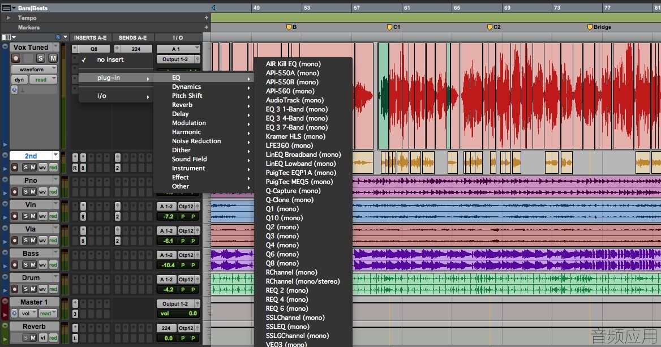The height and width of the screenshot is (347, 661).
Task: Open the read automation mode selector on Vox Tuned
Action: point(43,79)
